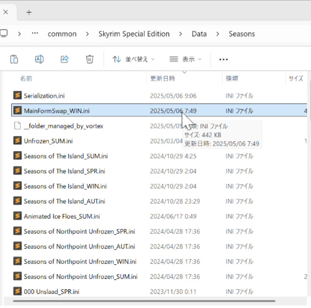The width and height of the screenshot is (311, 308).
Task: Navigate to Skyrim Special Edition breadcrumb
Action: (x=134, y=34)
